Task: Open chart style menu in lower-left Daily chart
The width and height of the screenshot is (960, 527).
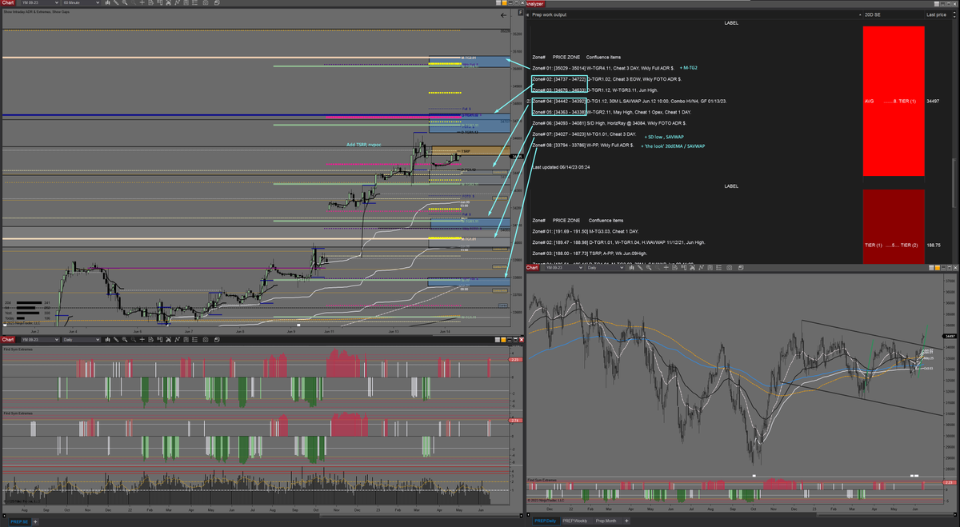Action: coord(108,339)
